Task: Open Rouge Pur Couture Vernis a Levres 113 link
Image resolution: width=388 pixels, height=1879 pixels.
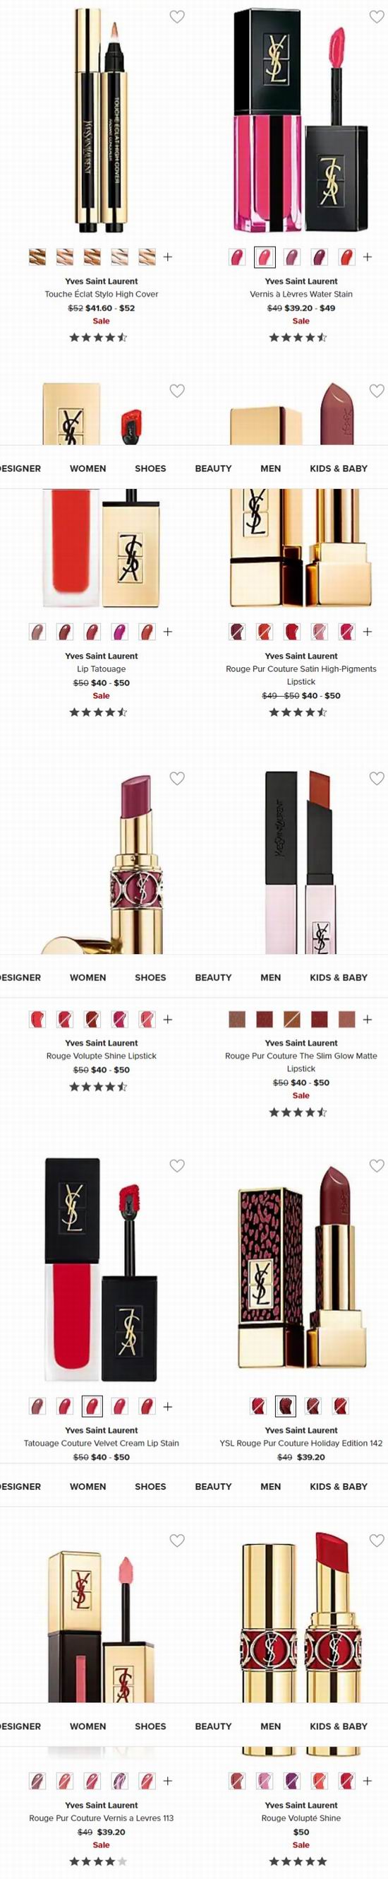Action: (101, 1818)
